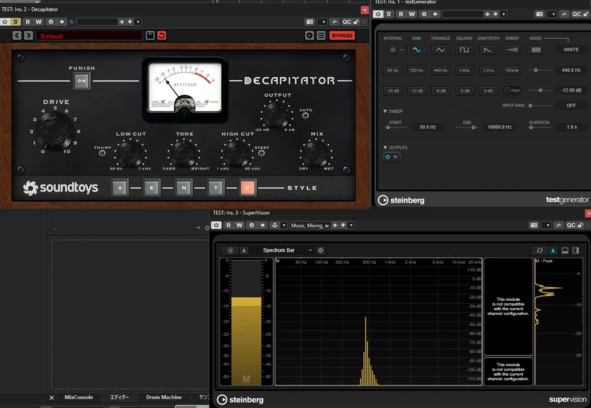This screenshot has height=408, width=591.
Task: Adjust the TestGenerator frequency slider
Action: coord(539,70)
